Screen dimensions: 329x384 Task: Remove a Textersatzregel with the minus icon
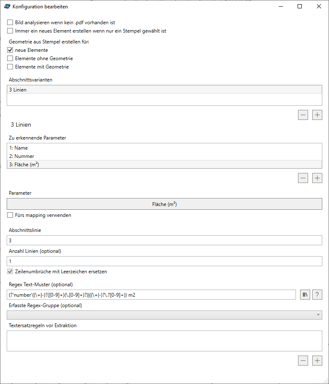303,361
